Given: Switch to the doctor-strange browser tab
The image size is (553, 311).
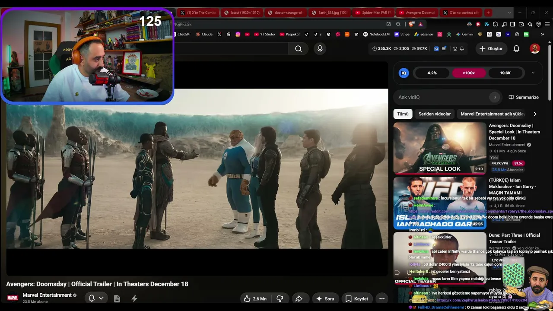Looking at the screenshot, I should point(286,13).
